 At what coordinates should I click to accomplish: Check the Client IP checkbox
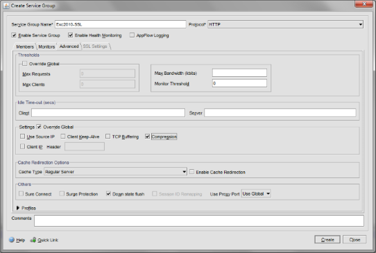(x=22, y=146)
